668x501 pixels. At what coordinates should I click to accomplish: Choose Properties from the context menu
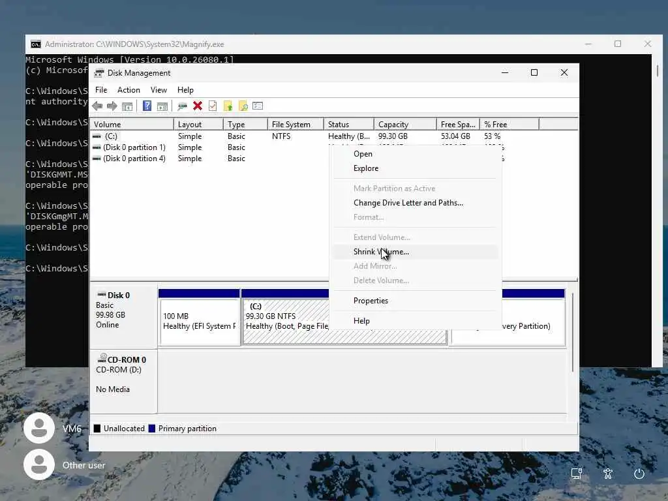click(416, 301)
